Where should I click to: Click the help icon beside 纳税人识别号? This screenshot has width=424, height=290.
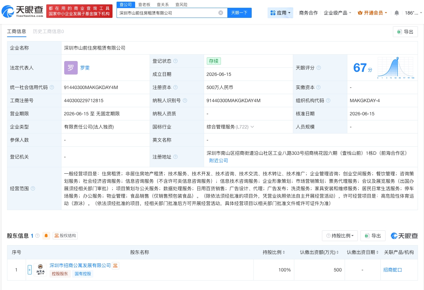pyautogui.click(x=185, y=100)
